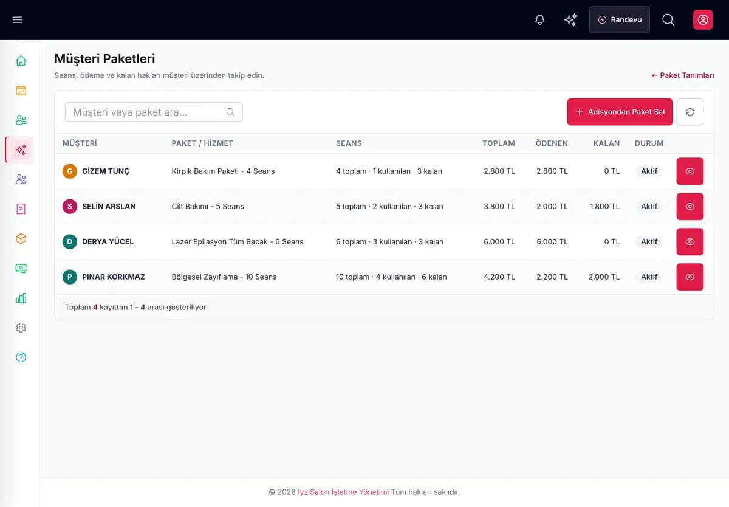Image resolution: width=729 pixels, height=507 pixels.
Task: Open the notifications bell
Action: click(x=540, y=20)
